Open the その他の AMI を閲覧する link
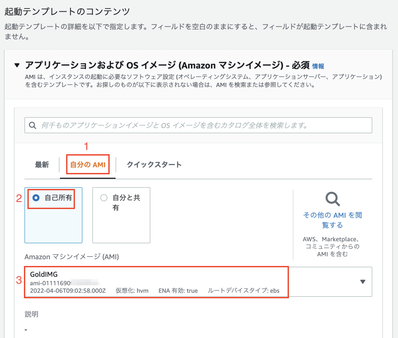398x338 pixels. click(x=332, y=220)
